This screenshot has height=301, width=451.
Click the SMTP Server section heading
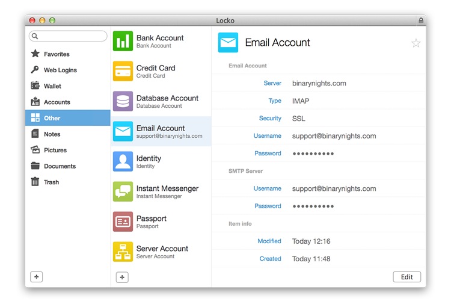[x=245, y=171]
